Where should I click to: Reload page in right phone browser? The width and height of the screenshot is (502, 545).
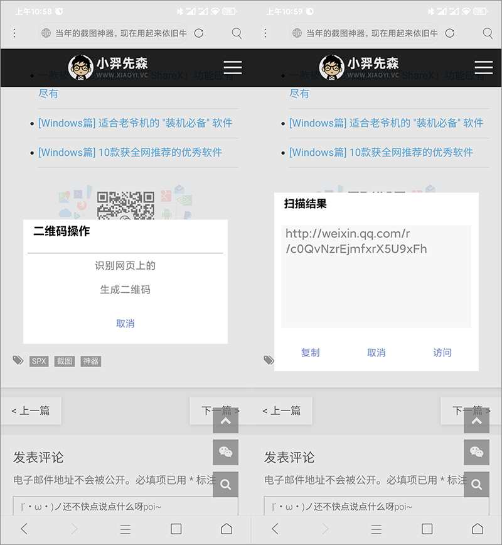coord(450,33)
